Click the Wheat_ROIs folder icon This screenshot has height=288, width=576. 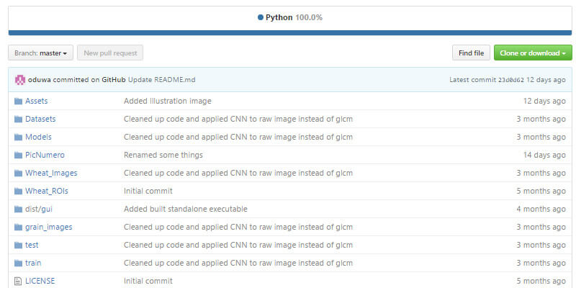[19, 191]
